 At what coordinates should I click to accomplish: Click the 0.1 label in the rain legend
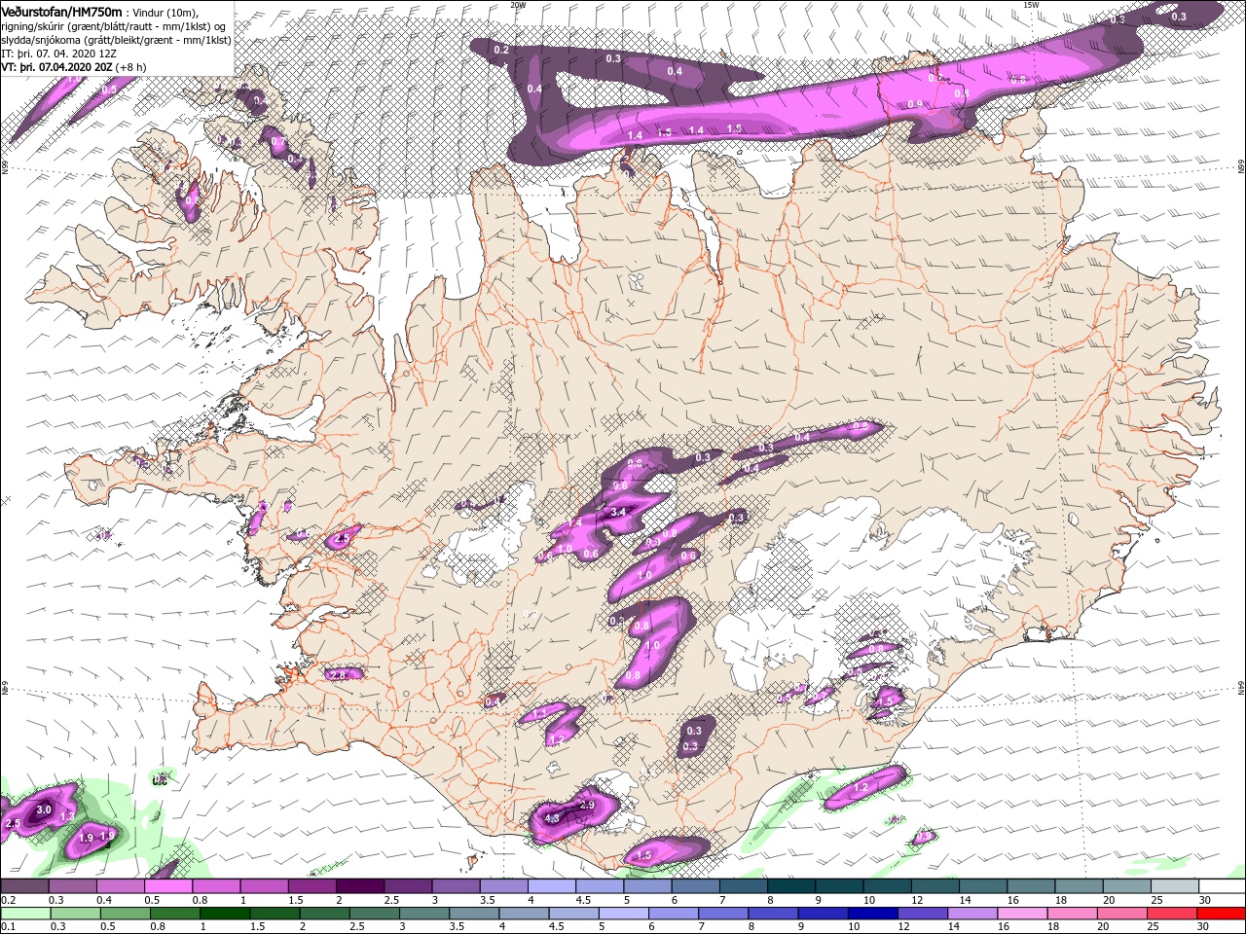coord(7,927)
